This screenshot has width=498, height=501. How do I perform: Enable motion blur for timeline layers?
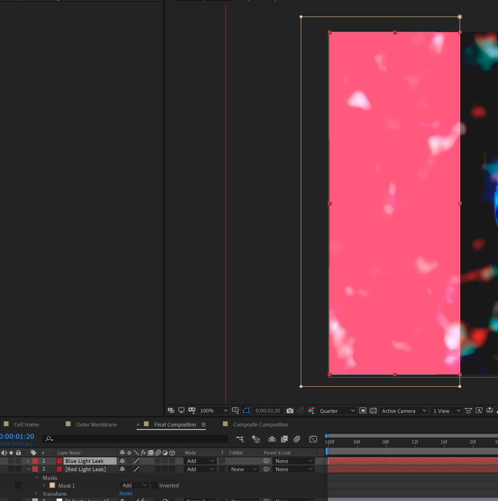(x=297, y=439)
